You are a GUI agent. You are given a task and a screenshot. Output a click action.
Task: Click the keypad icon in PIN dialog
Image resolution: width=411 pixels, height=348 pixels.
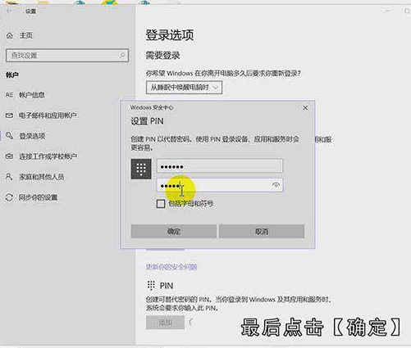pos(141,169)
